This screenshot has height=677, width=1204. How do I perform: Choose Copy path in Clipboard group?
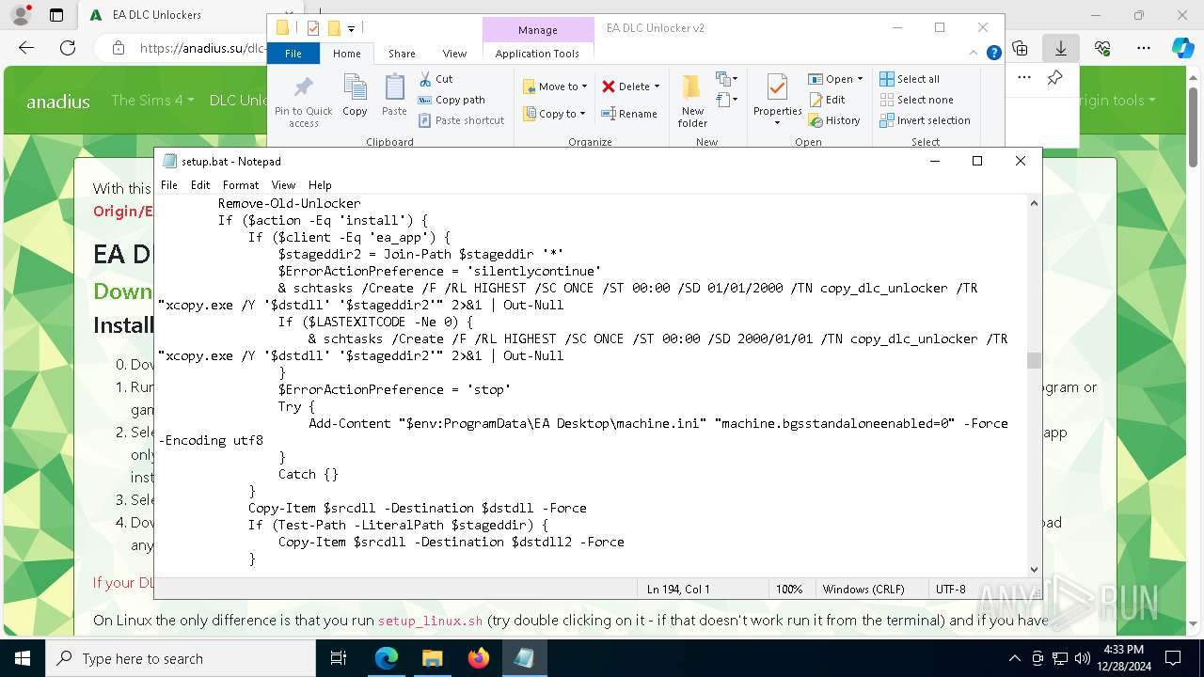tap(451, 100)
